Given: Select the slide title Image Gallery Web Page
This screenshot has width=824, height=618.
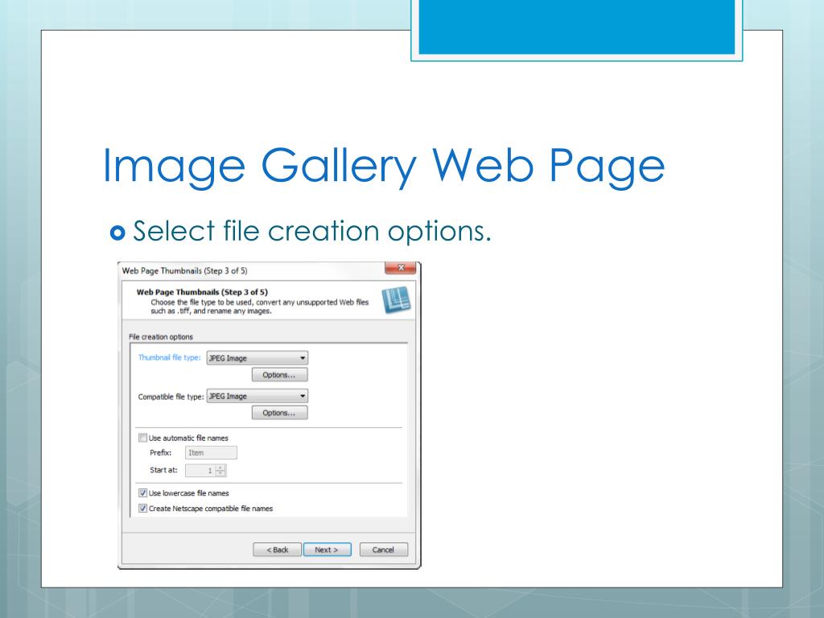Looking at the screenshot, I should pos(384,167).
